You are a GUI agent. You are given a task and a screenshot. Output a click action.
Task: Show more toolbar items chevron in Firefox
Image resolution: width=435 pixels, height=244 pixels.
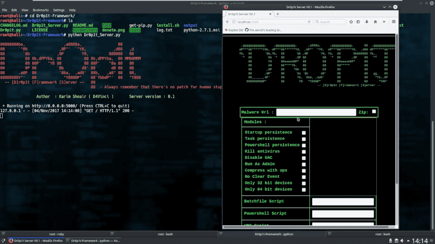tap(384, 22)
